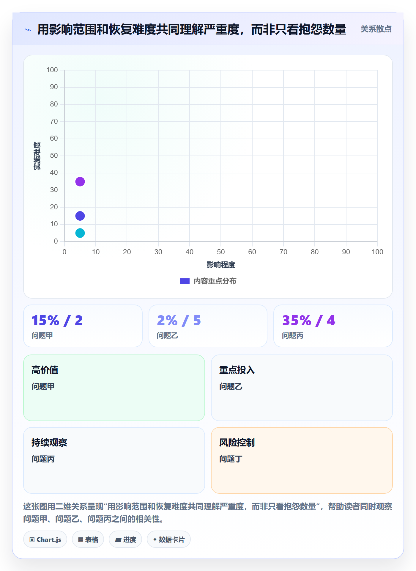Click the square icon on the Chart.js tag
Screen dimensions: 416x571
click(32, 540)
